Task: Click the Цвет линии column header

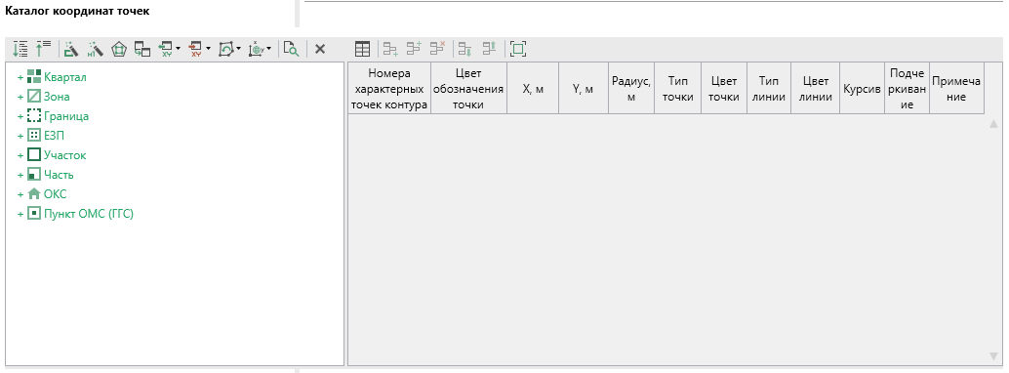Action: (x=816, y=89)
